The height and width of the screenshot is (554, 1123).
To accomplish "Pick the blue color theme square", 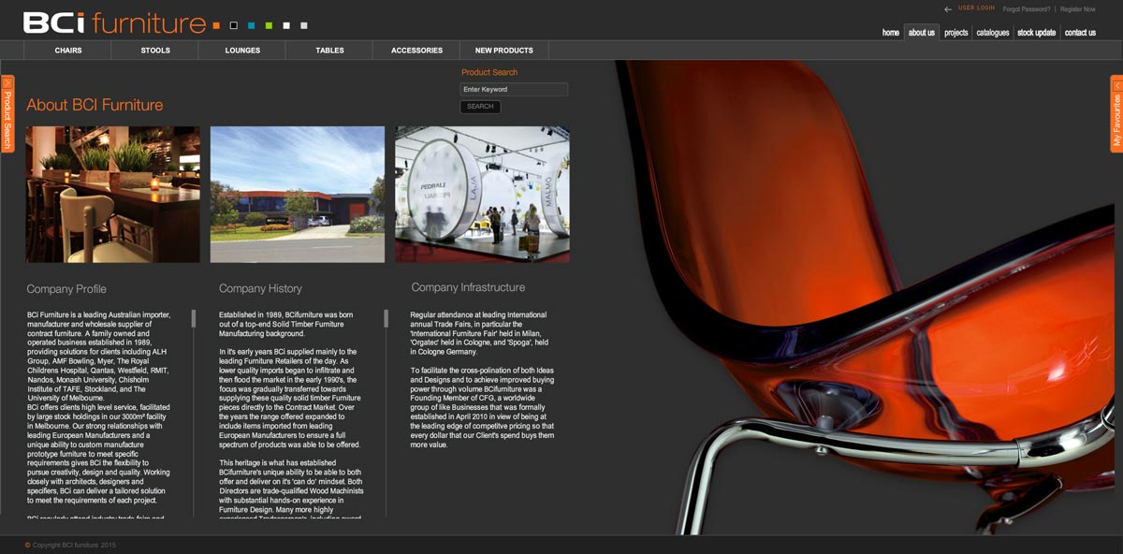I will pyautogui.click(x=251, y=25).
